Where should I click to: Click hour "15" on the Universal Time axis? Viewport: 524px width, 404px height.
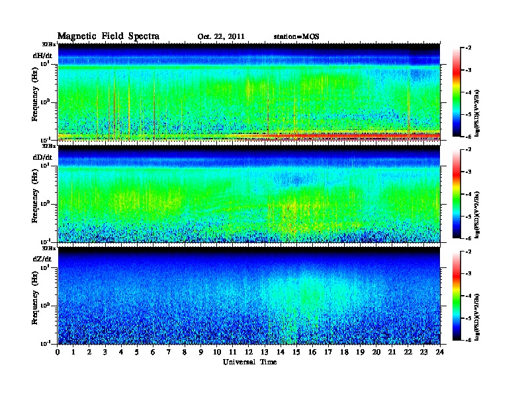296,352
